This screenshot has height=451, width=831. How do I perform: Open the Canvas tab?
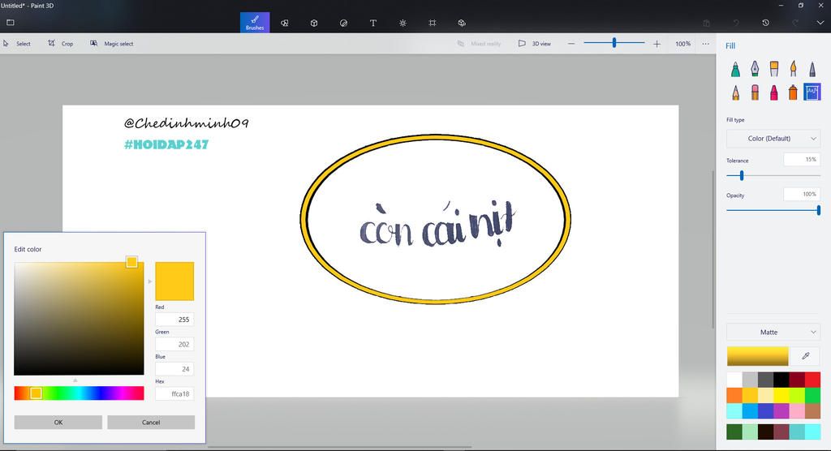coord(433,23)
